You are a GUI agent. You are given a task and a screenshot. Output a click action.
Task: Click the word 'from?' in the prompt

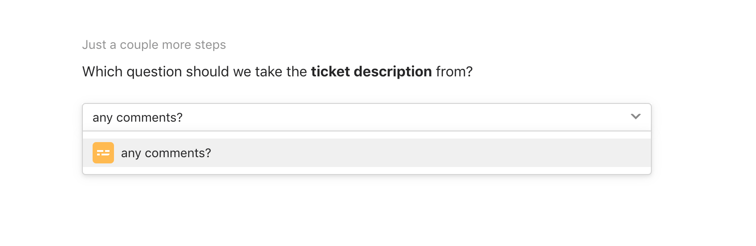point(454,71)
